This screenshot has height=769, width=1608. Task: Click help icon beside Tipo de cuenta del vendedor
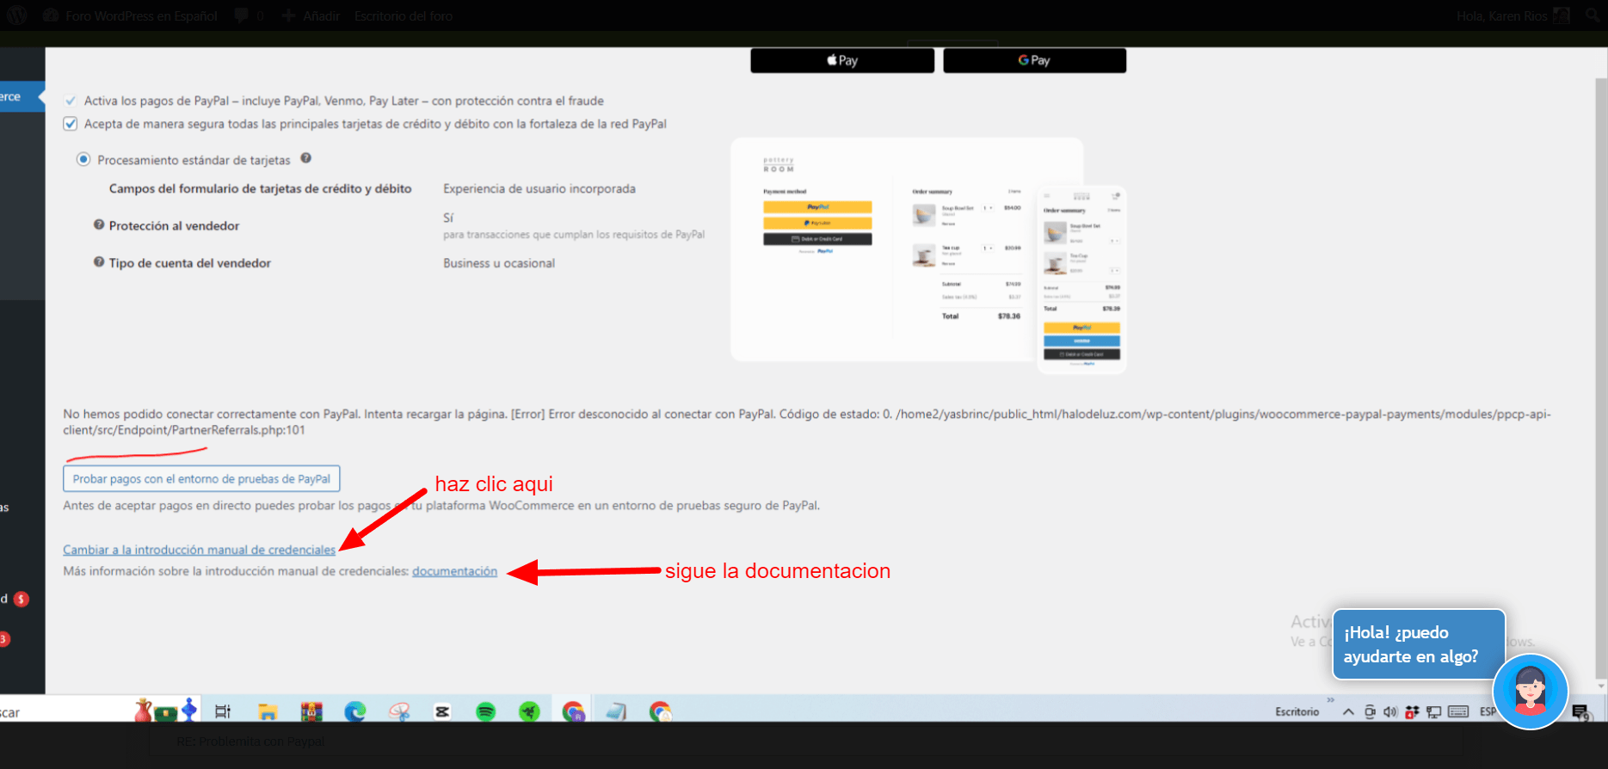point(99,261)
